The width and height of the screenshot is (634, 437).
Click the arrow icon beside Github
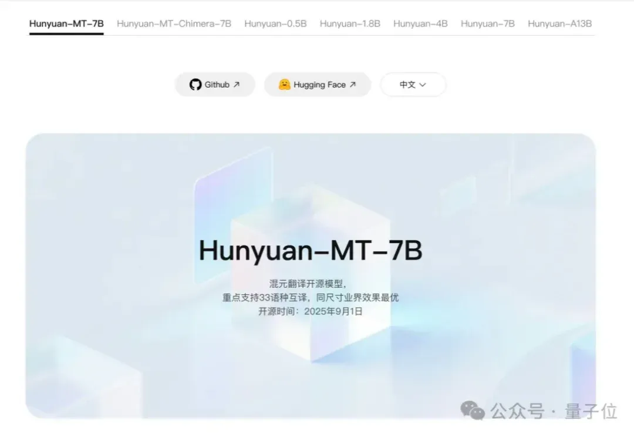(237, 85)
